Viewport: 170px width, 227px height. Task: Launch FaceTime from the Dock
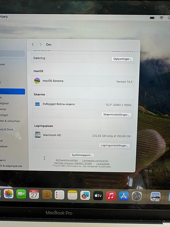point(21,194)
